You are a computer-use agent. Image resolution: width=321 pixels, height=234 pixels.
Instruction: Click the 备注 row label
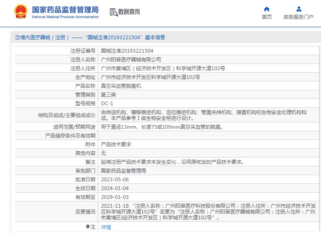[x=90, y=162]
